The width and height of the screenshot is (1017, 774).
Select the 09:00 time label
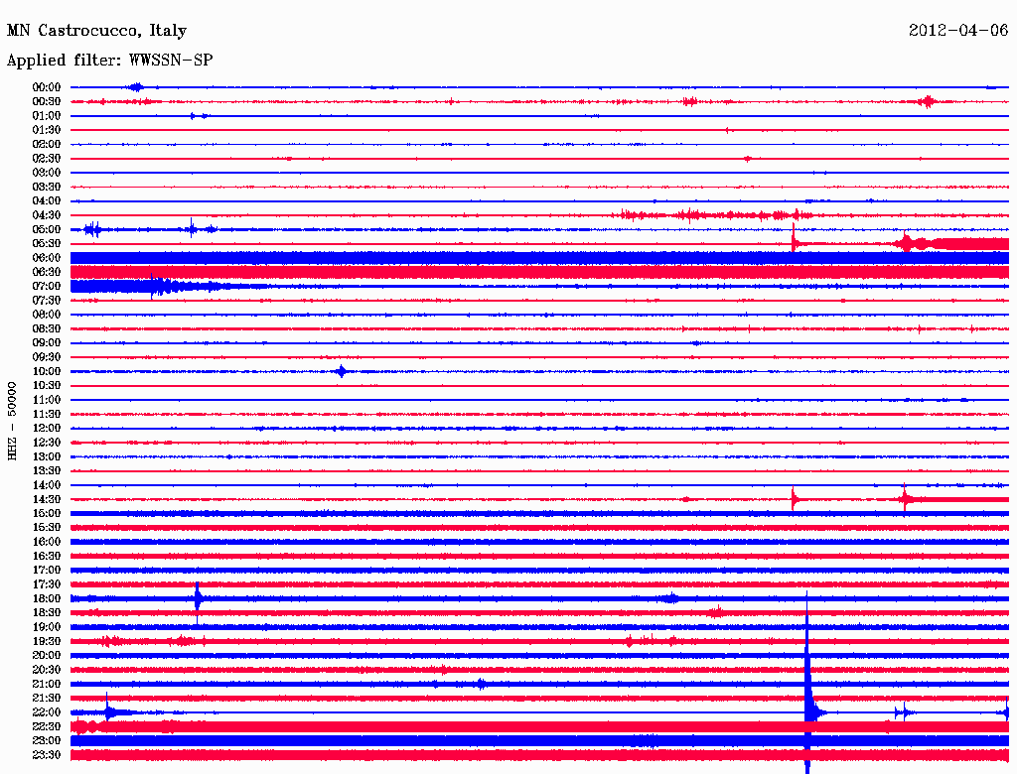tap(47, 343)
